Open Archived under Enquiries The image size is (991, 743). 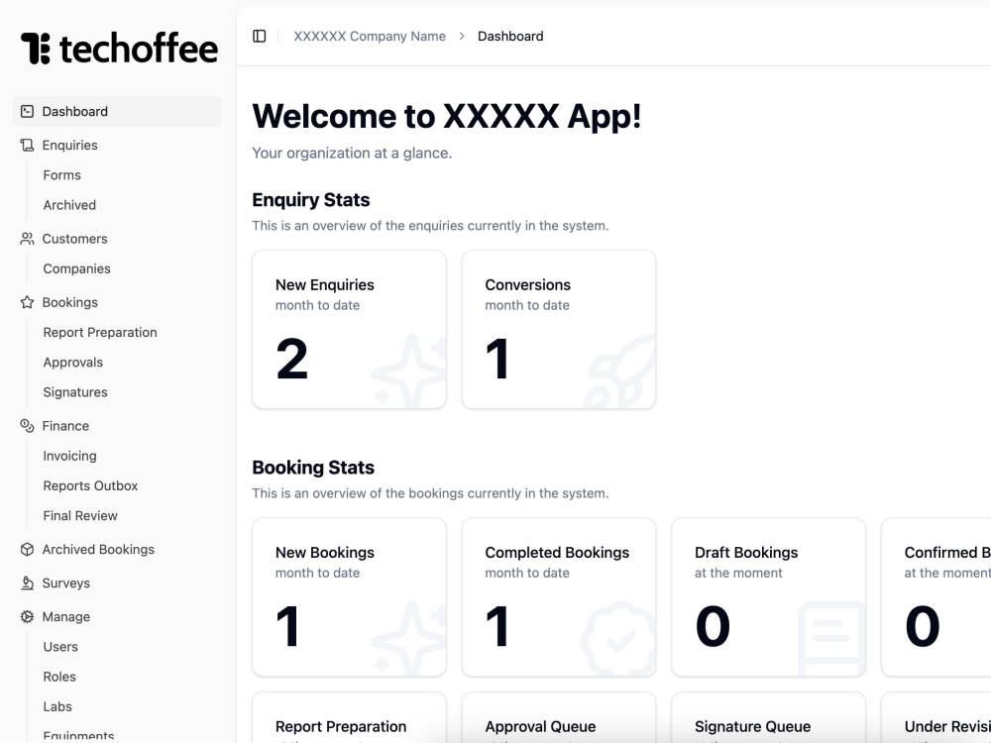[x=69, y=205]
